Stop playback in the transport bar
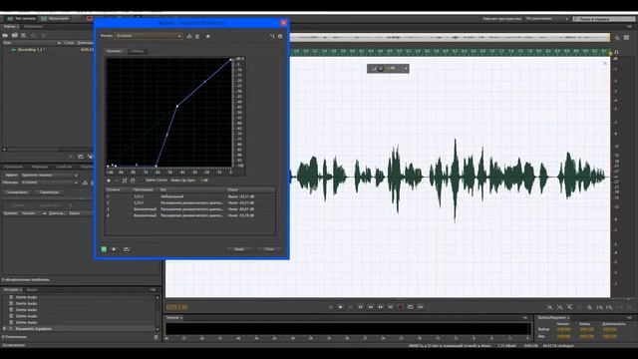 330,307
